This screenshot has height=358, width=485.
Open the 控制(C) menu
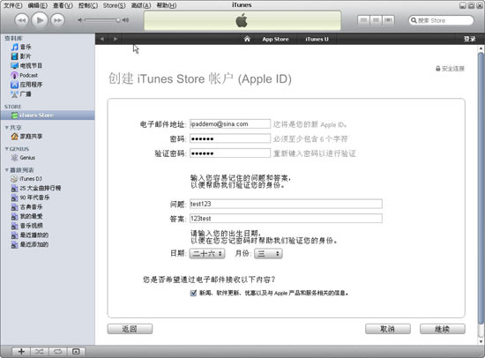(x=88, y=5)
